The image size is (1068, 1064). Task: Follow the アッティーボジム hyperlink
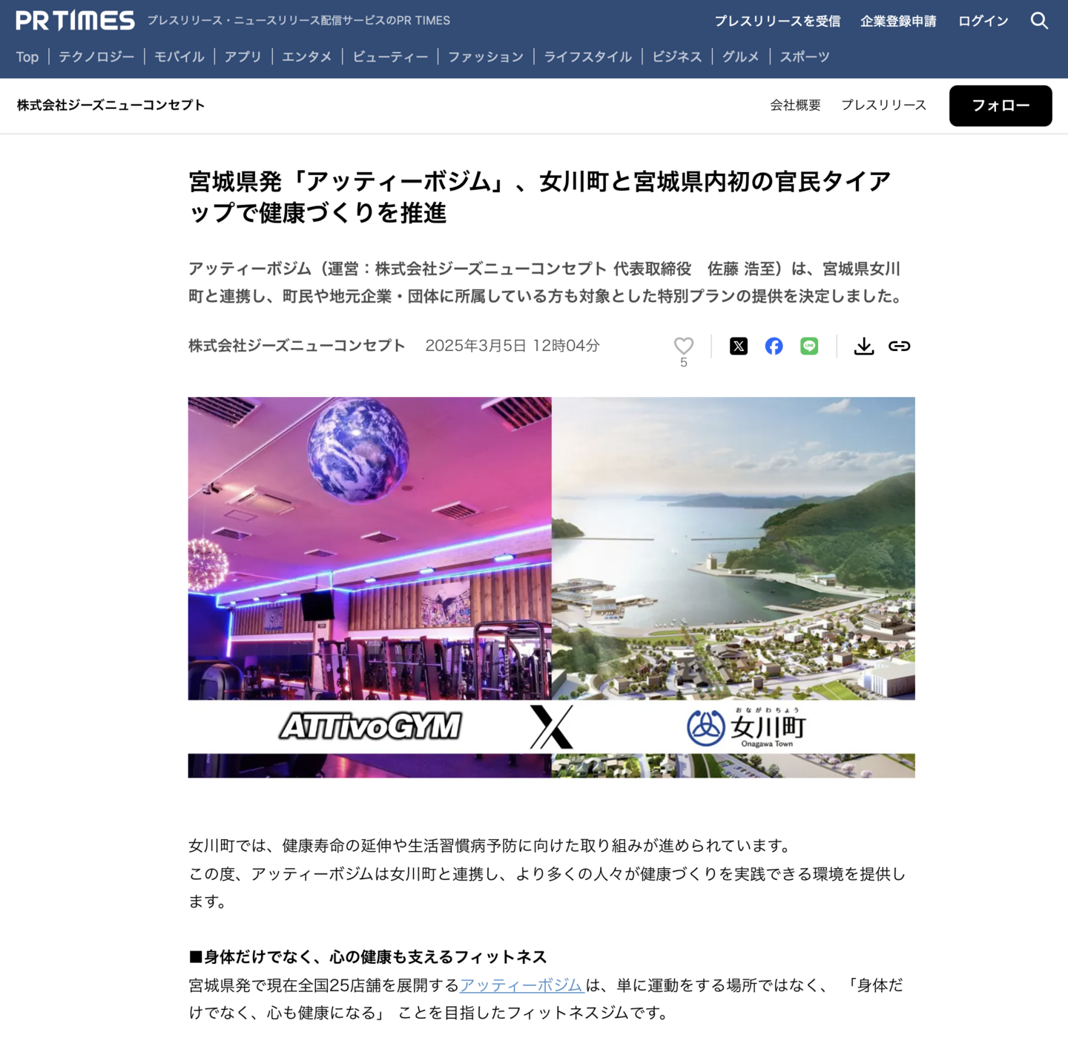click(521, 985)
